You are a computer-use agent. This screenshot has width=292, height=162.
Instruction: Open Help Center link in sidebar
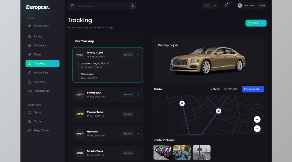pyautogui.click(x=42, y=130)
